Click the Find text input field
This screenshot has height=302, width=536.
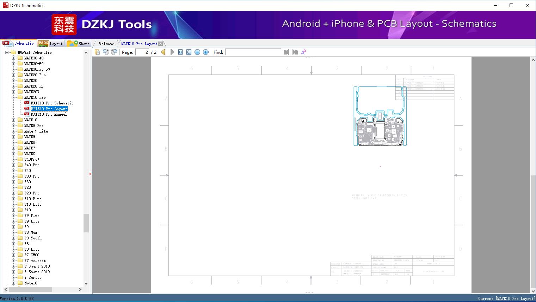coord(253,52)
